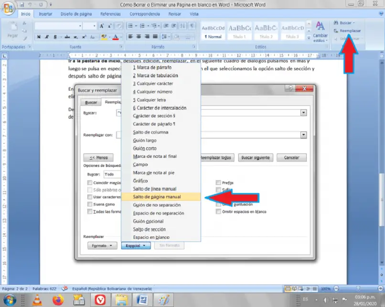Open the Buscar field dropdown arrow
The width and height of the screenshot is (385, 307).
(x=303, y=113)
